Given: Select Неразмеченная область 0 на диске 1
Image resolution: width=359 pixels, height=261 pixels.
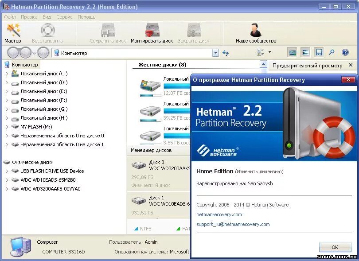Looking at the screenshot, I should [x=62, y=145].
